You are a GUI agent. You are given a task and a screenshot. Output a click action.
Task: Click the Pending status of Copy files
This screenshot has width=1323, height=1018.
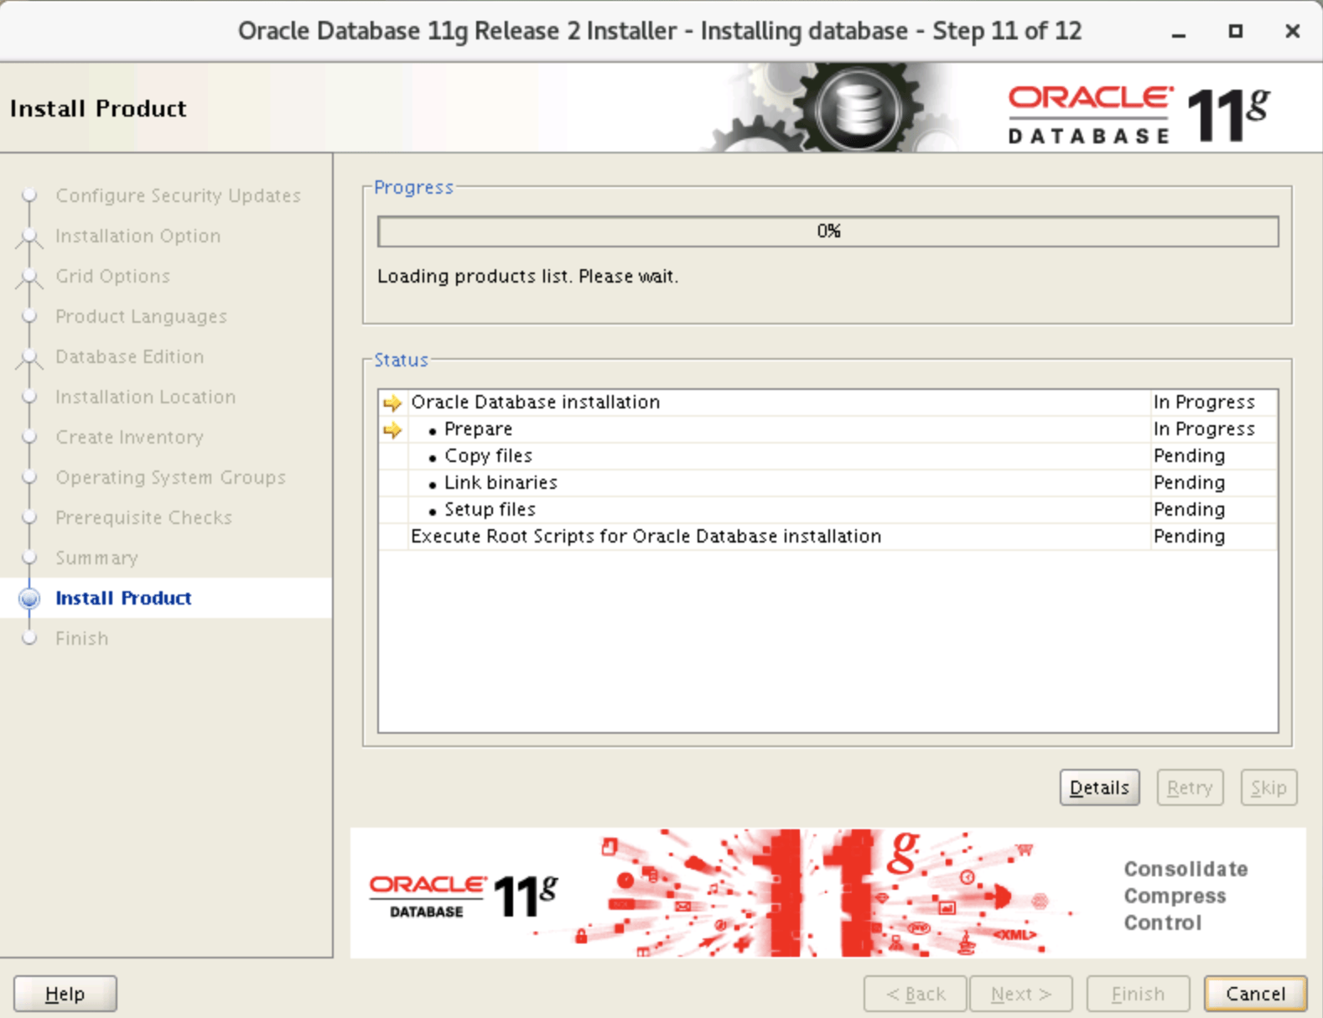tap(1189, 456)
